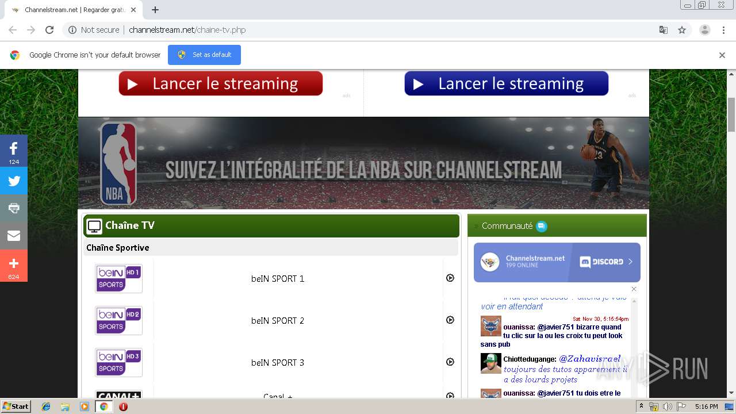The width and height of the screenshot is (736, 414).
Task: Open the beIN Sports HD 1 logo
Action: [119, 278]
